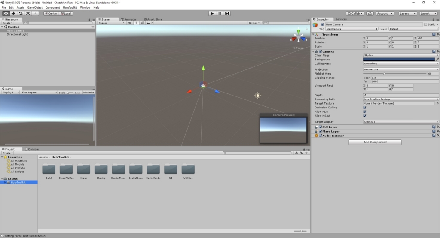The image size is (440, 238).
Task: Click the Background color eyedropper icon
Action: (437, 59)
